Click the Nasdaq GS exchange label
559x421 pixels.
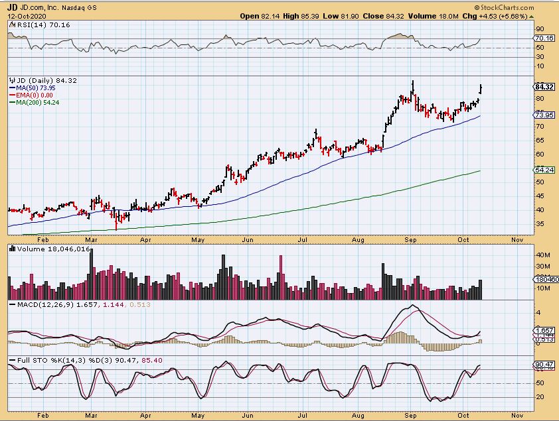click(x=80, y=7)
